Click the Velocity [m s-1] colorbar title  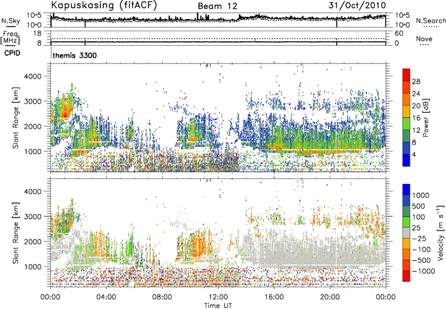click(x=440, y=233)
